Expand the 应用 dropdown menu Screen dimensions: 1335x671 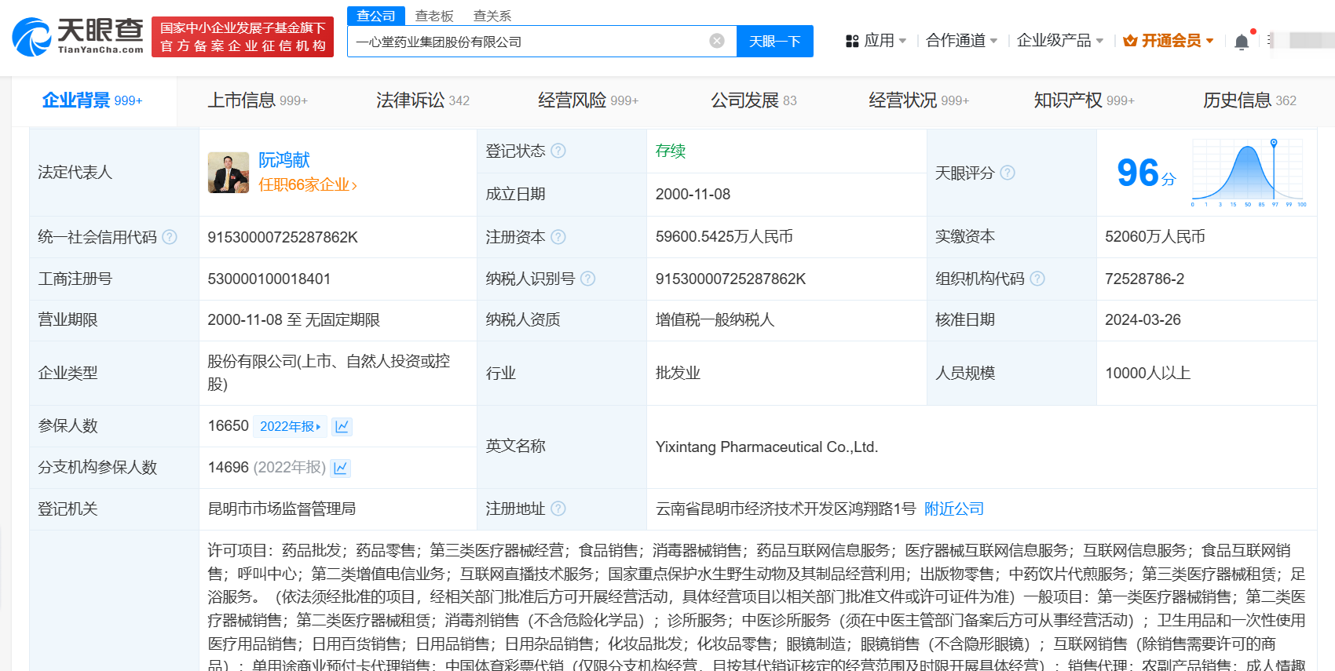click(876, 41)
